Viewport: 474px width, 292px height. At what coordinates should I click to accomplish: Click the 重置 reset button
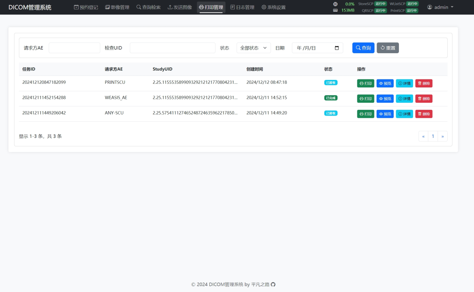[388, 48]
